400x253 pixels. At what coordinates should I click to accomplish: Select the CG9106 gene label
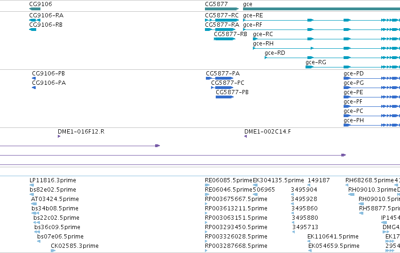tap(40, 4)
